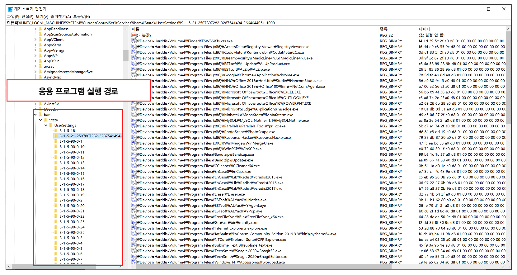Screen dimensions: 517x275
Task: Select the fsws.exe binary value icon
Action: (x=134, y=41)
